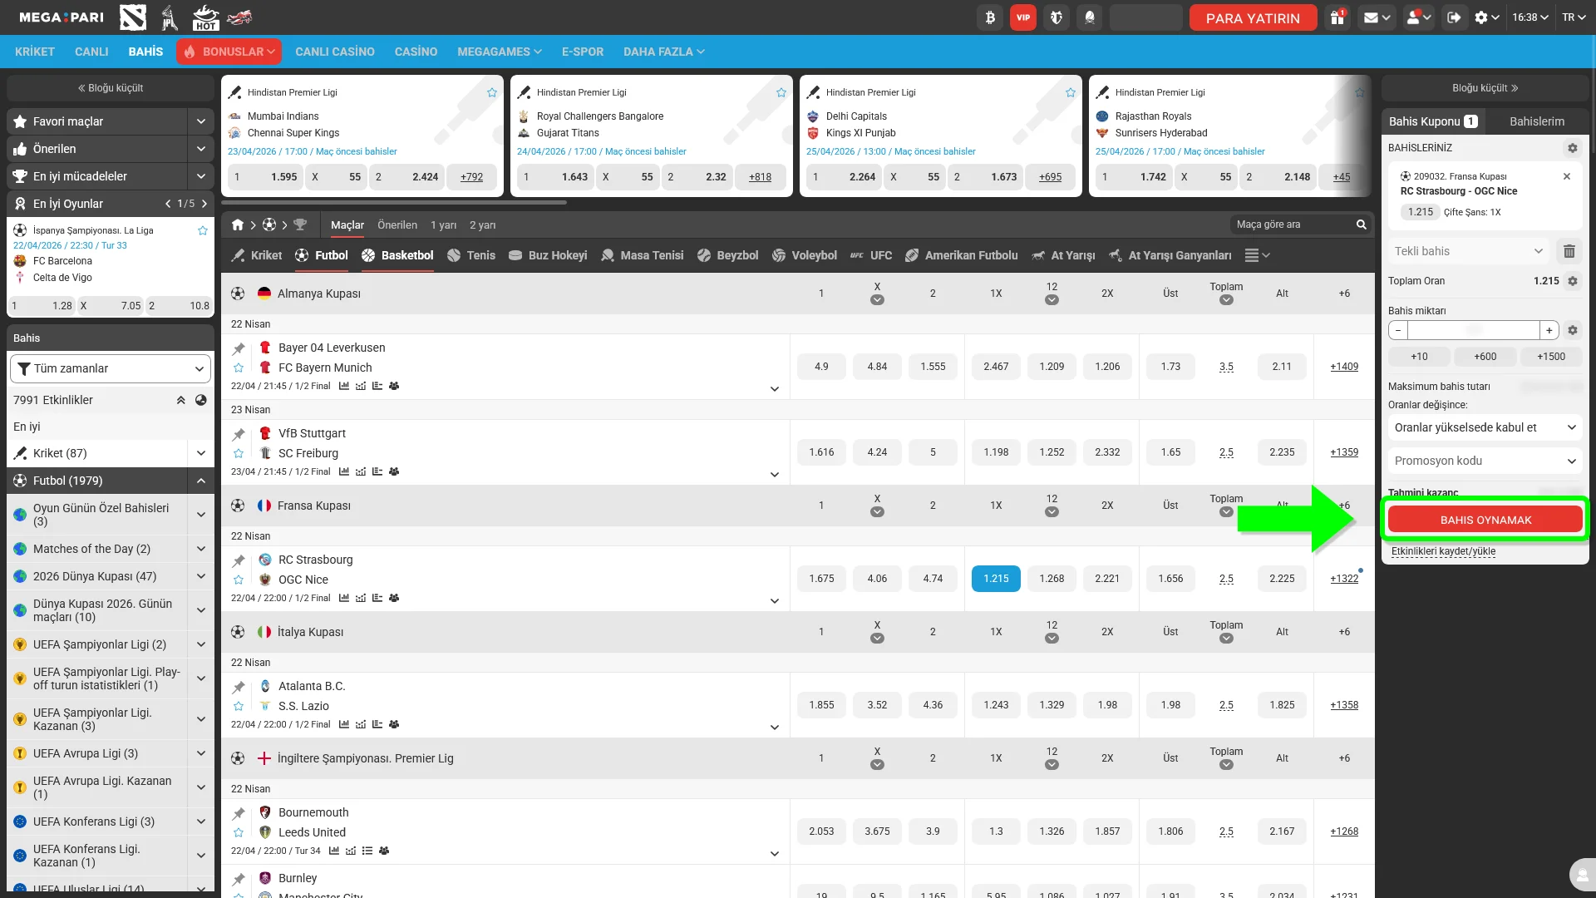Click the PARA YATIRIN deposit button

coord(1253,17)
